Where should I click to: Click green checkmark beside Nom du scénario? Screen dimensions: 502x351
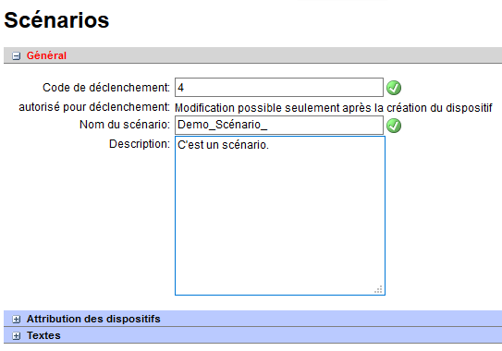click(x=394, y=126)
